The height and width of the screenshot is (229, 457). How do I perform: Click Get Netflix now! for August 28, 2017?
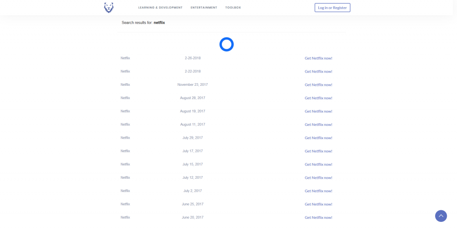(x=318, y=98)
